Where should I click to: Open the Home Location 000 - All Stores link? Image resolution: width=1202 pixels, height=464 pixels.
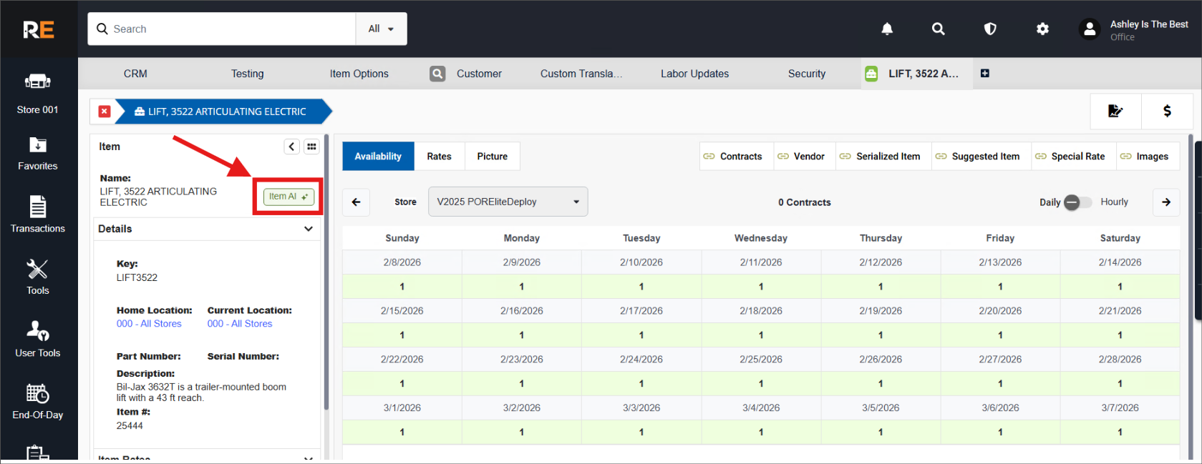coord(149,324)
